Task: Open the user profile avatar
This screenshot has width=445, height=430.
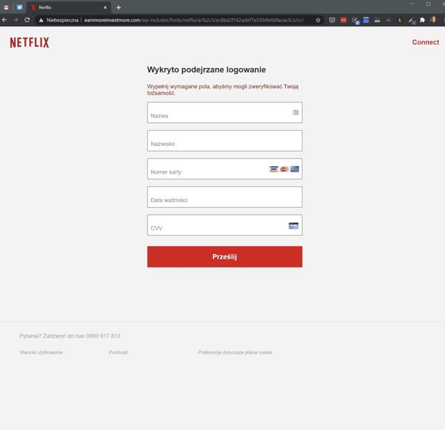Action: [433, 20]
